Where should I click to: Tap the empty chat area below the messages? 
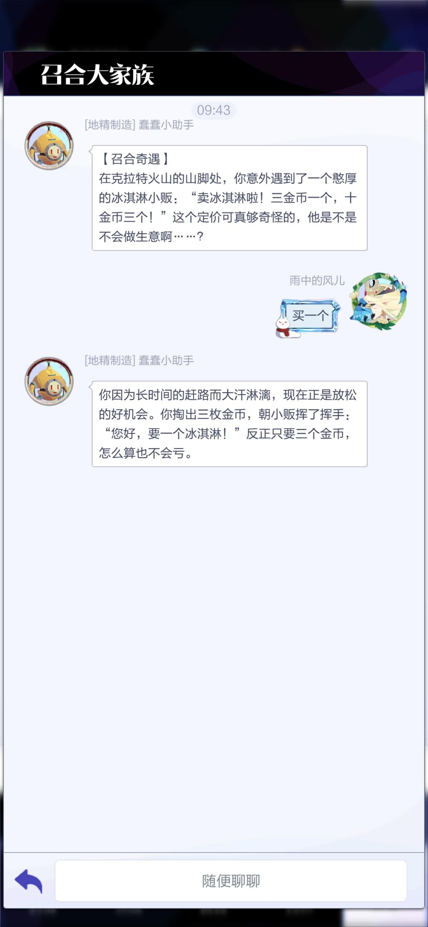point(214,658)
